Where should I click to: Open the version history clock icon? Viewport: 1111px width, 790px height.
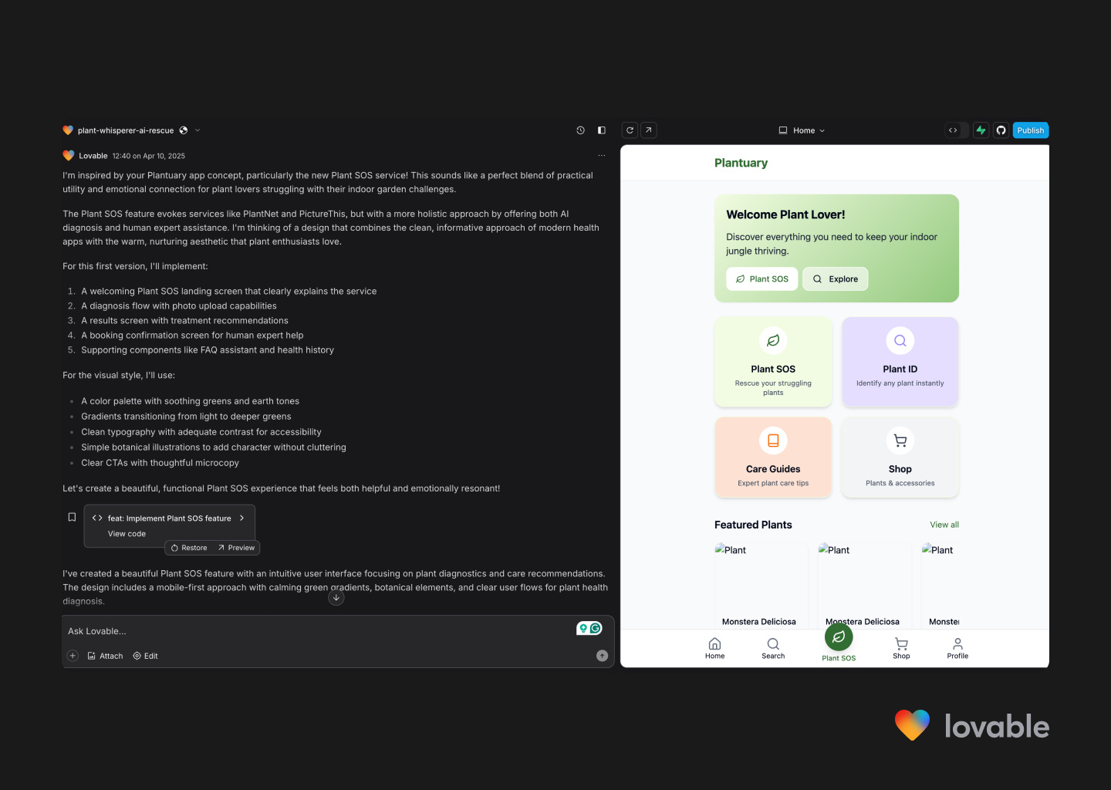point(580,130)
